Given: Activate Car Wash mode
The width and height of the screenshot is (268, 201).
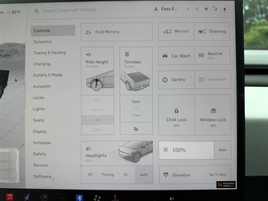Looking at the screenshot, I should [177, 56].
